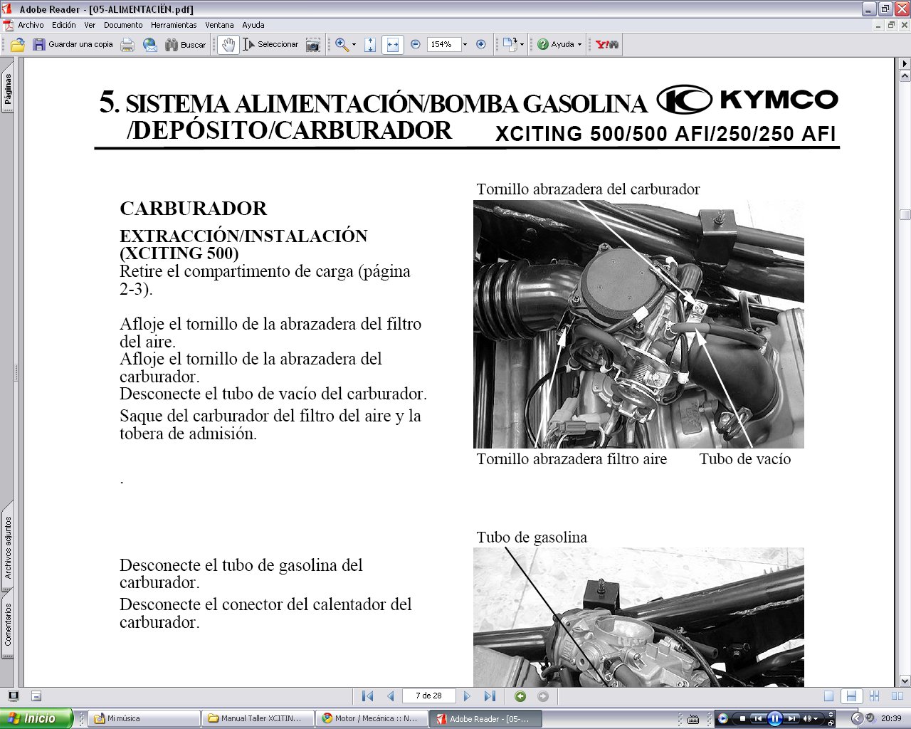Click the Yahoo search toolbar icon
Image resolution: width=911 pixels, height=729 pixels.
point(606,44)
